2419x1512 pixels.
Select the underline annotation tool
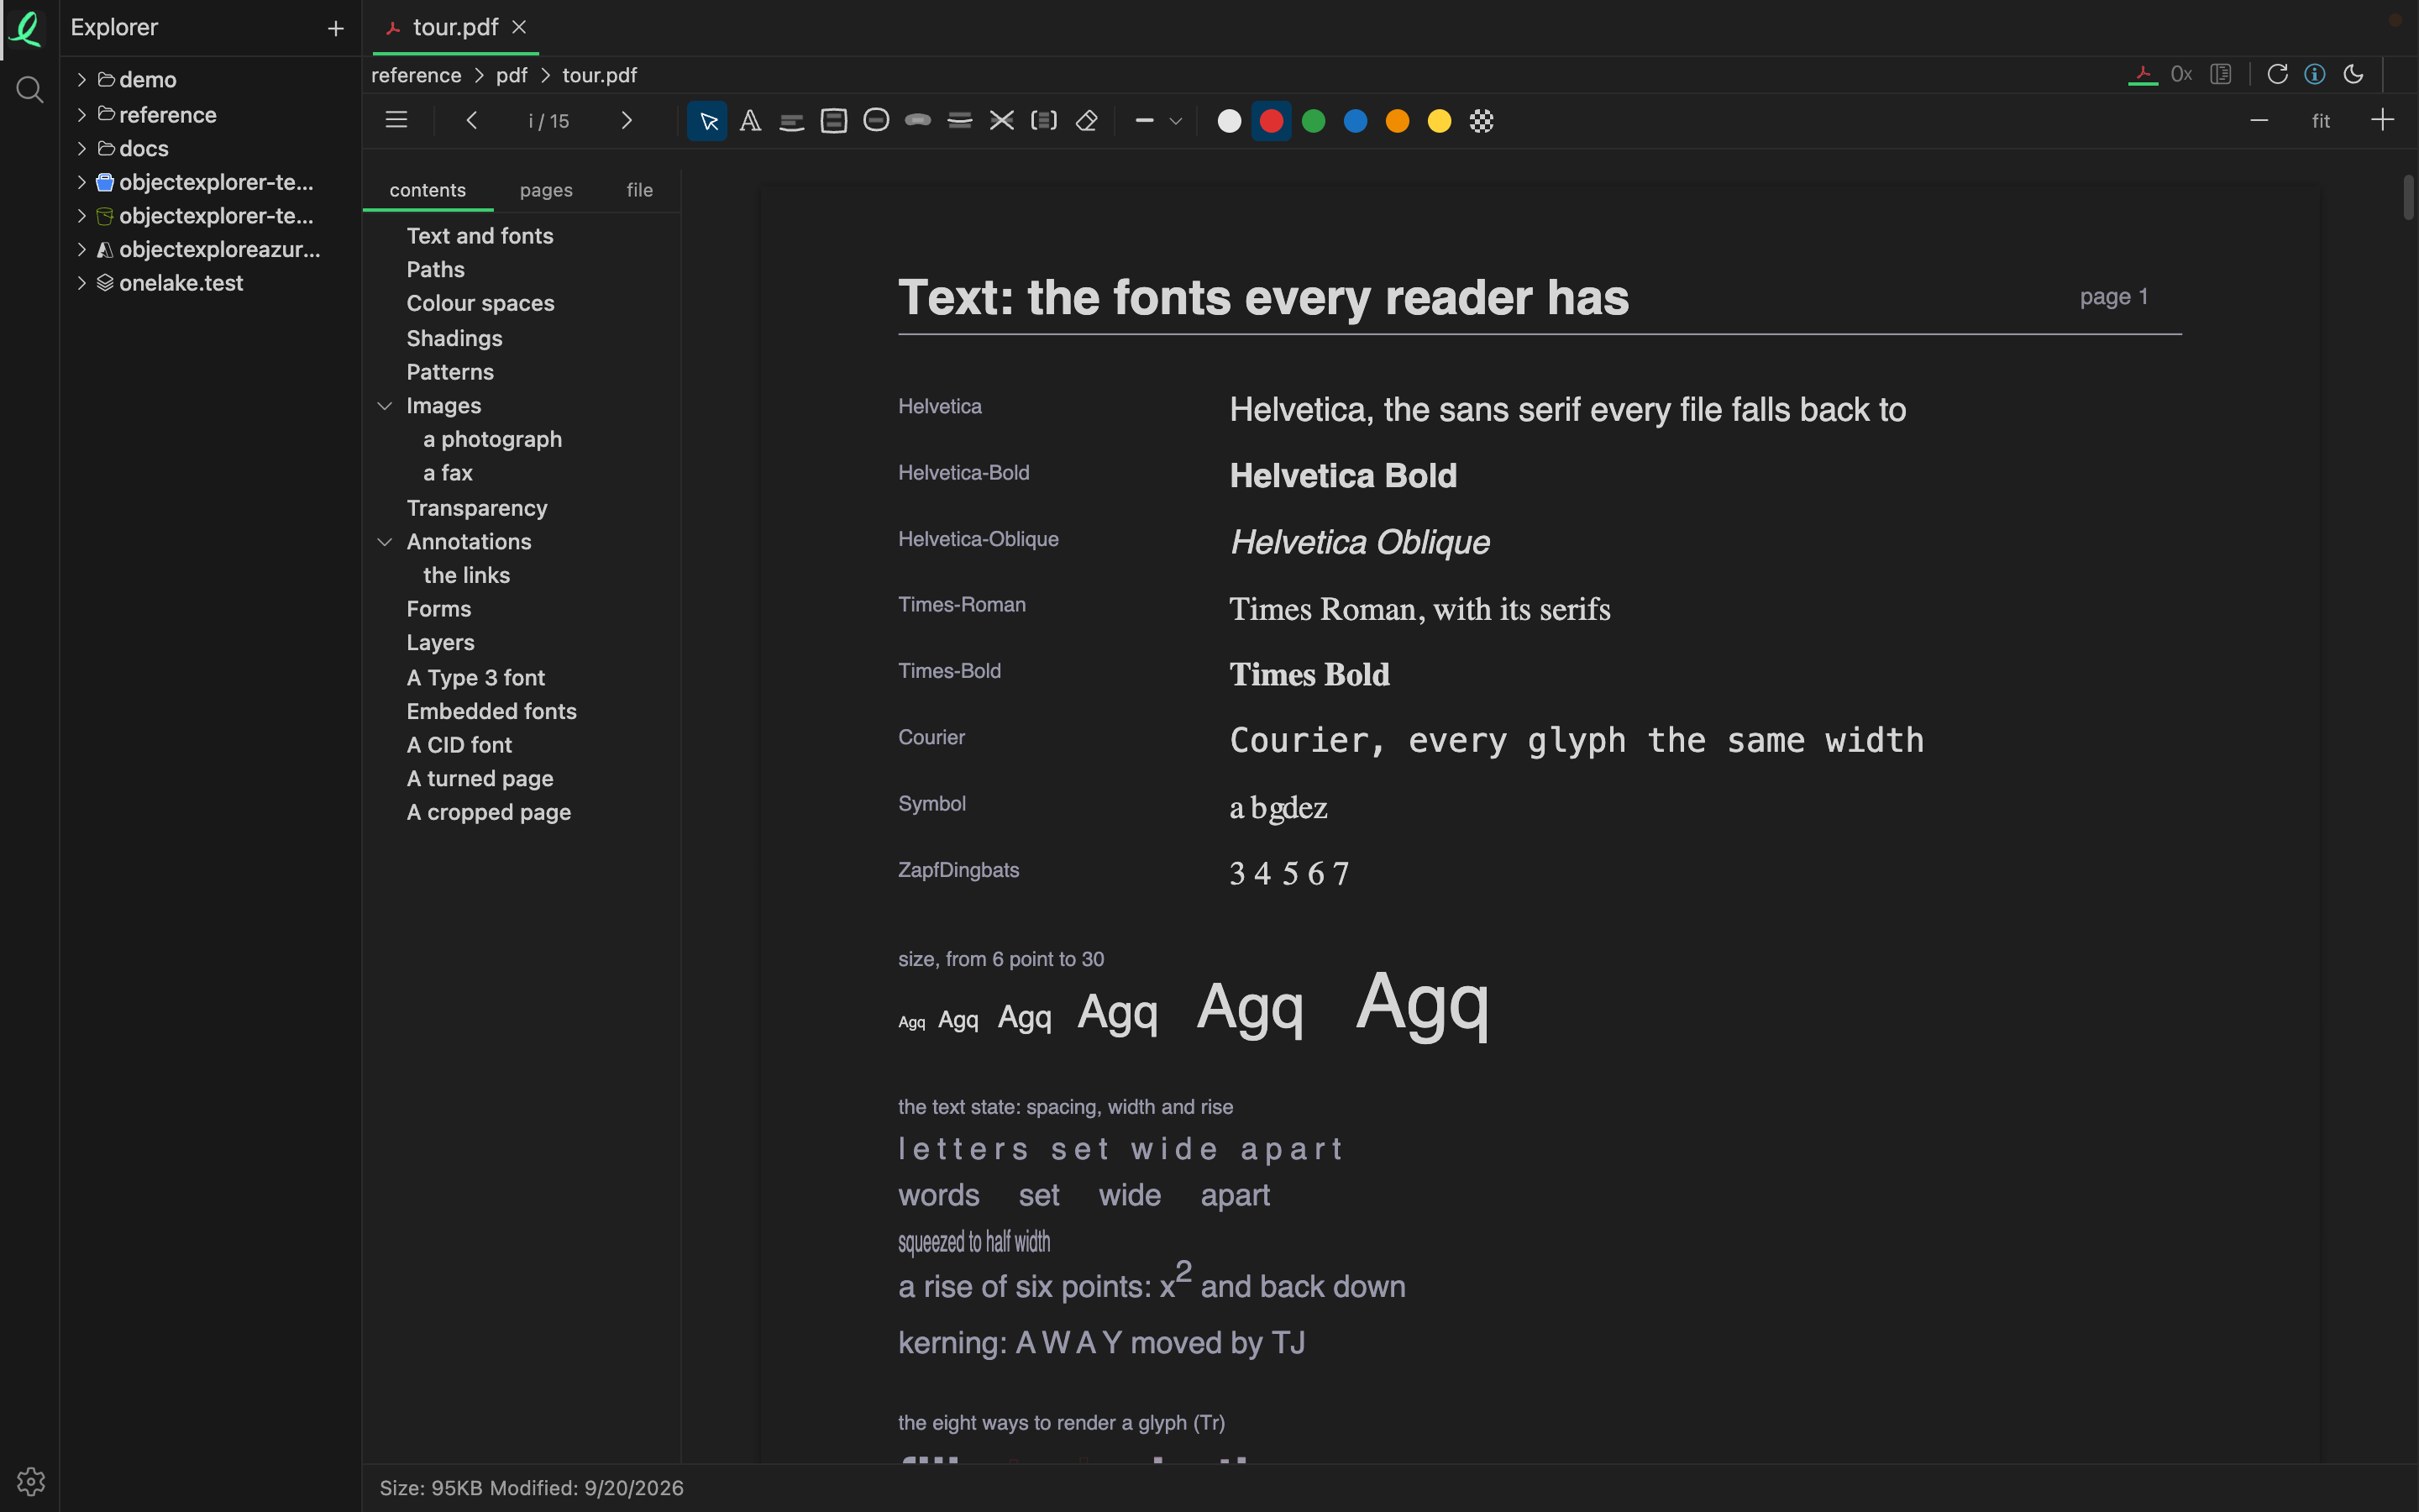792,121
